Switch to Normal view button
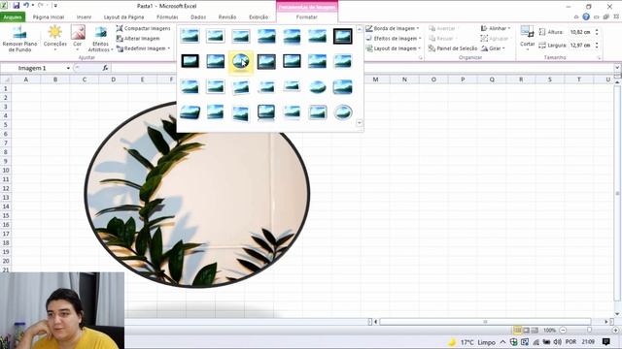 pos(517,330)
